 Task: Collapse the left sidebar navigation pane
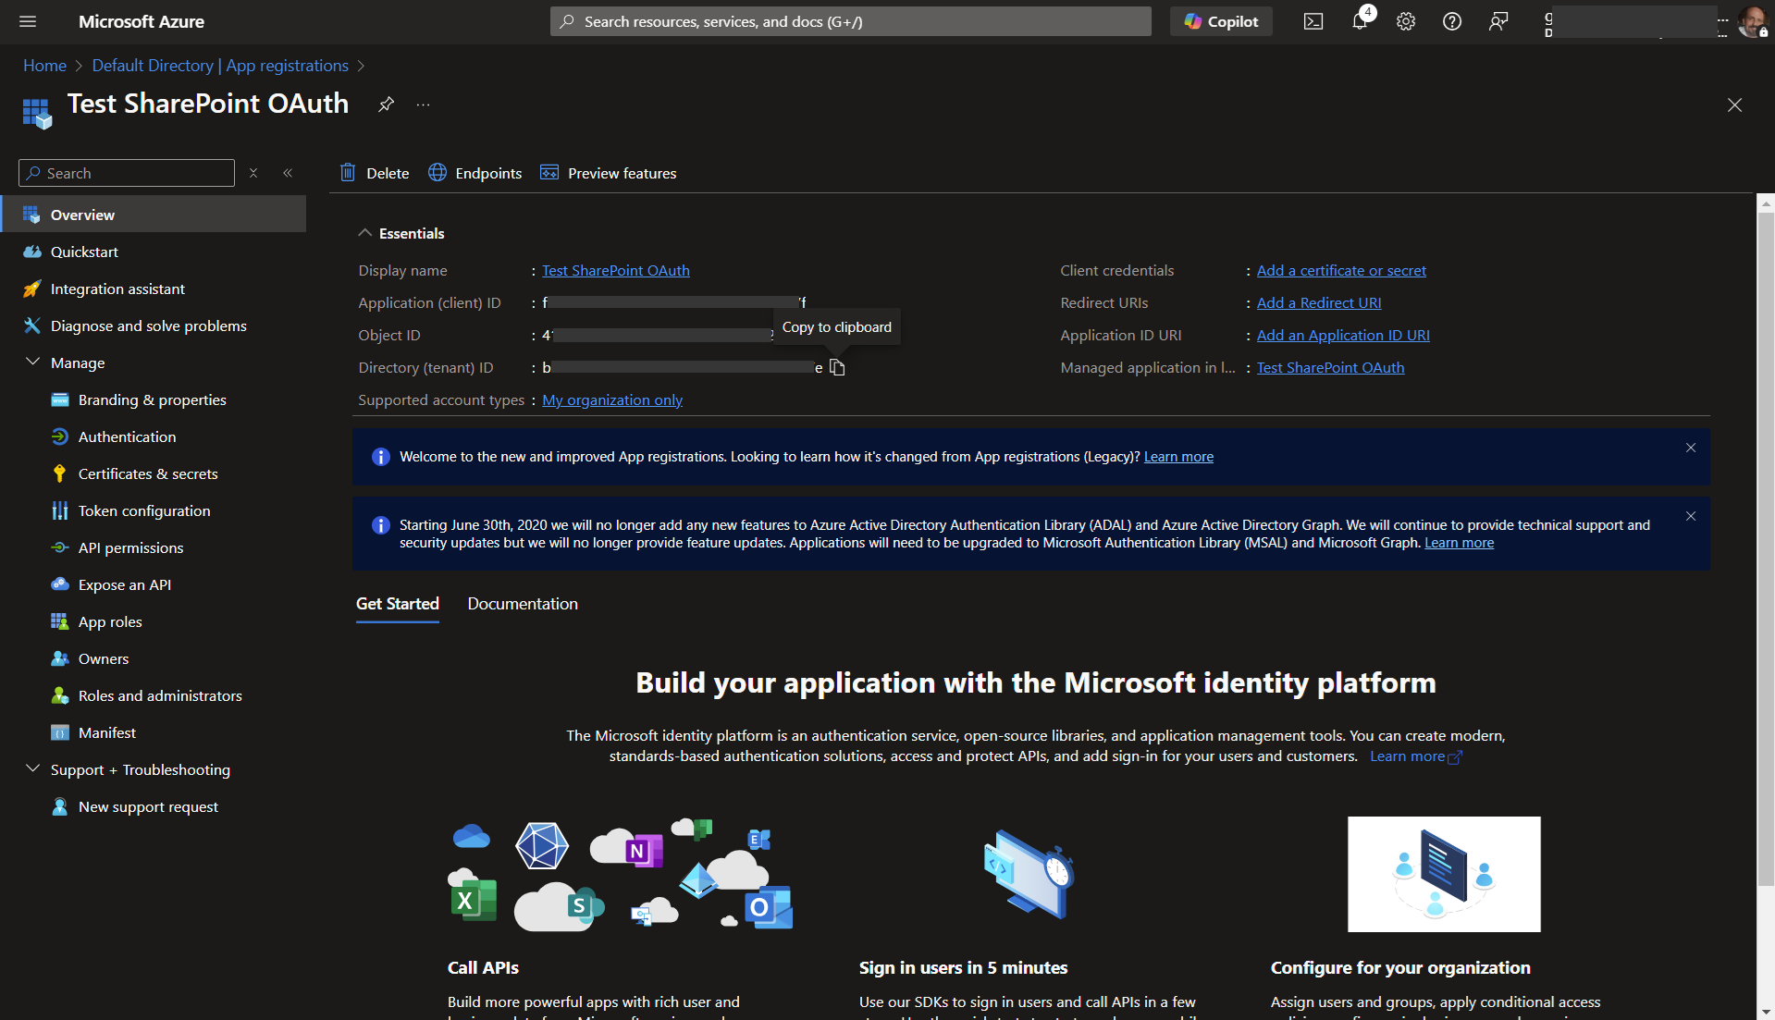coord(288,173)
